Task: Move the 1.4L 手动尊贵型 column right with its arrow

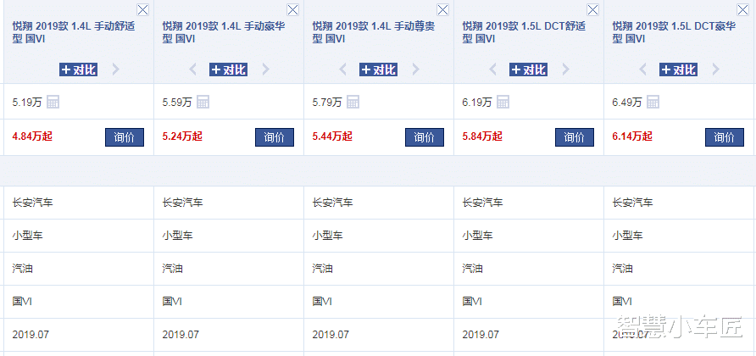Action: click(415, 70)
